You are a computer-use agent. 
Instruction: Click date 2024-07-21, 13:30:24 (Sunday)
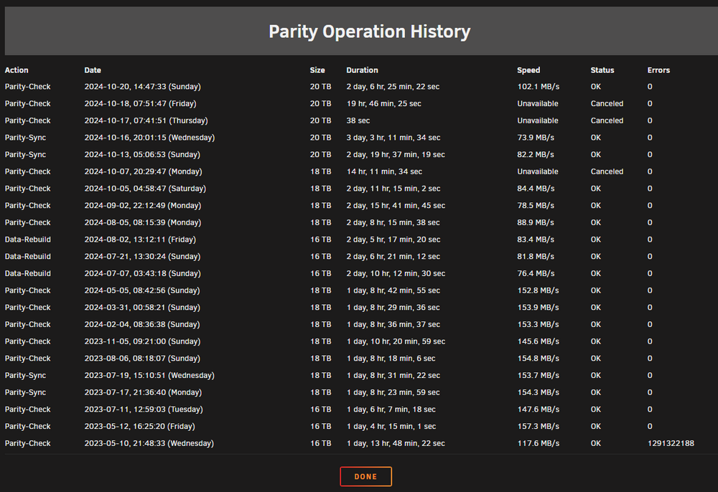[142, 256]
